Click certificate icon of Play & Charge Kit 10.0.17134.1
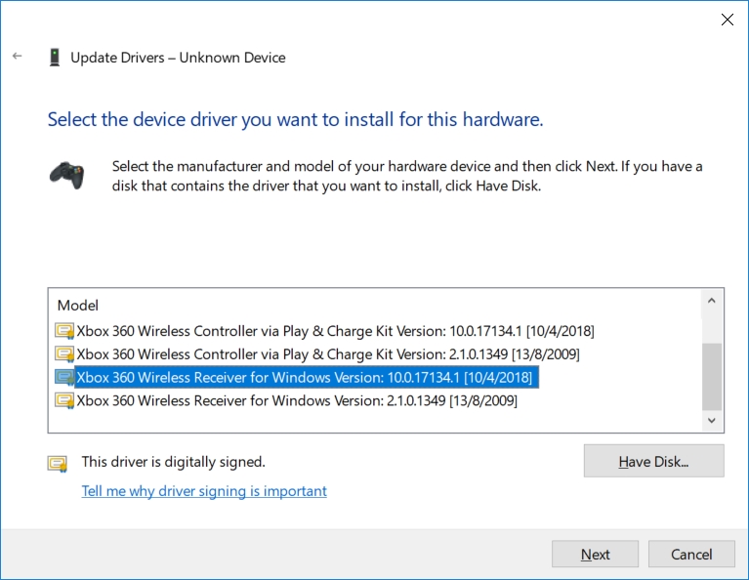This screenshot has height=580, width=749. tap(64, 331)
